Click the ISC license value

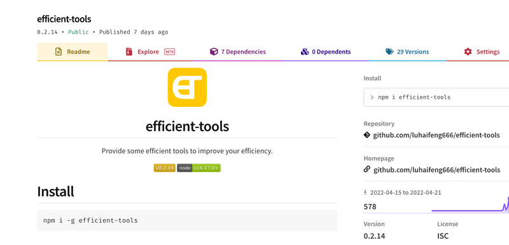[x=443, y=236]
